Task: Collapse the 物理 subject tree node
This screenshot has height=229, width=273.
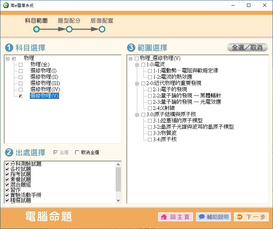Action: click(7, 58)
